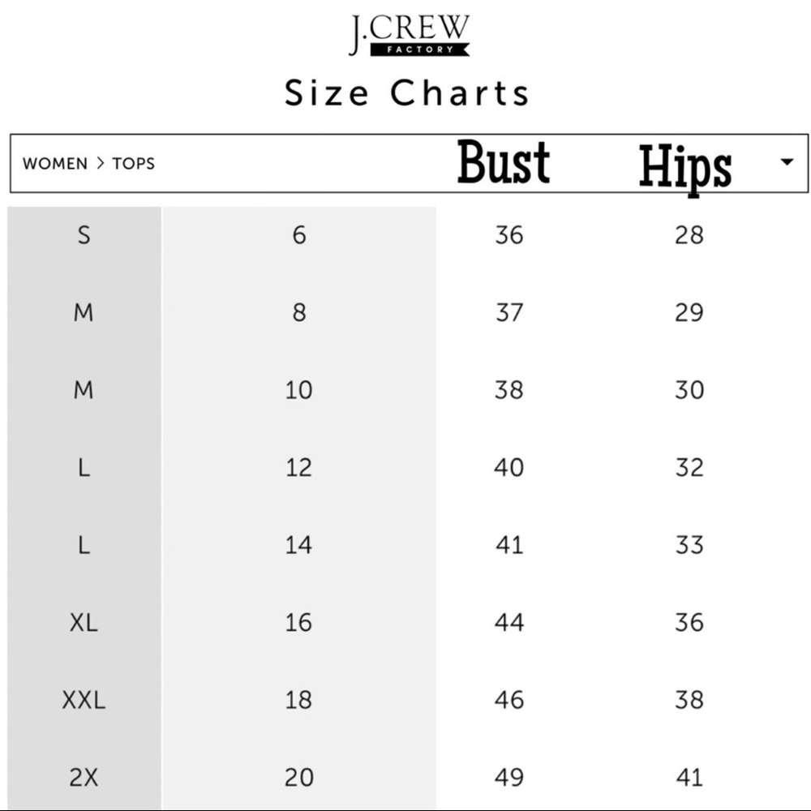
Task: Select the S size row label
Action: click(x=84, y=235)
